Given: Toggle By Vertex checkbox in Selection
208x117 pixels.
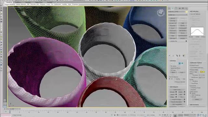Looking at the screenshot, I should pyautogui.click(x=170, y=66).
